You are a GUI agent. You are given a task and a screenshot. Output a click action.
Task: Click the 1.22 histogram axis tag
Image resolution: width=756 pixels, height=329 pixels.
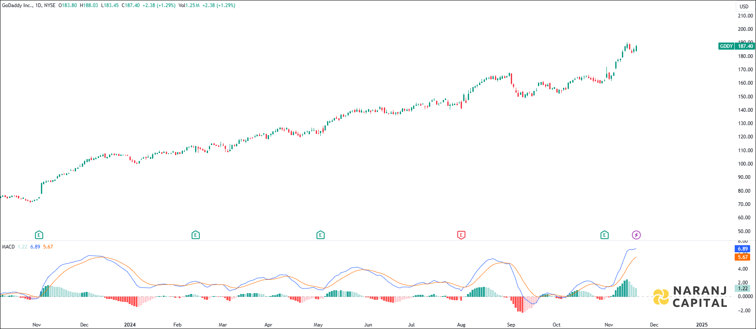pos(743,289)
